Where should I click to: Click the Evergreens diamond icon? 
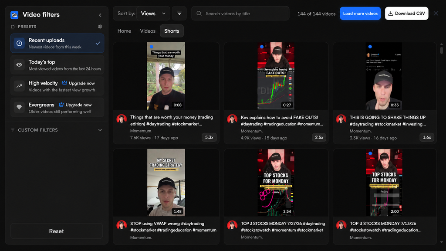[19, 108]
